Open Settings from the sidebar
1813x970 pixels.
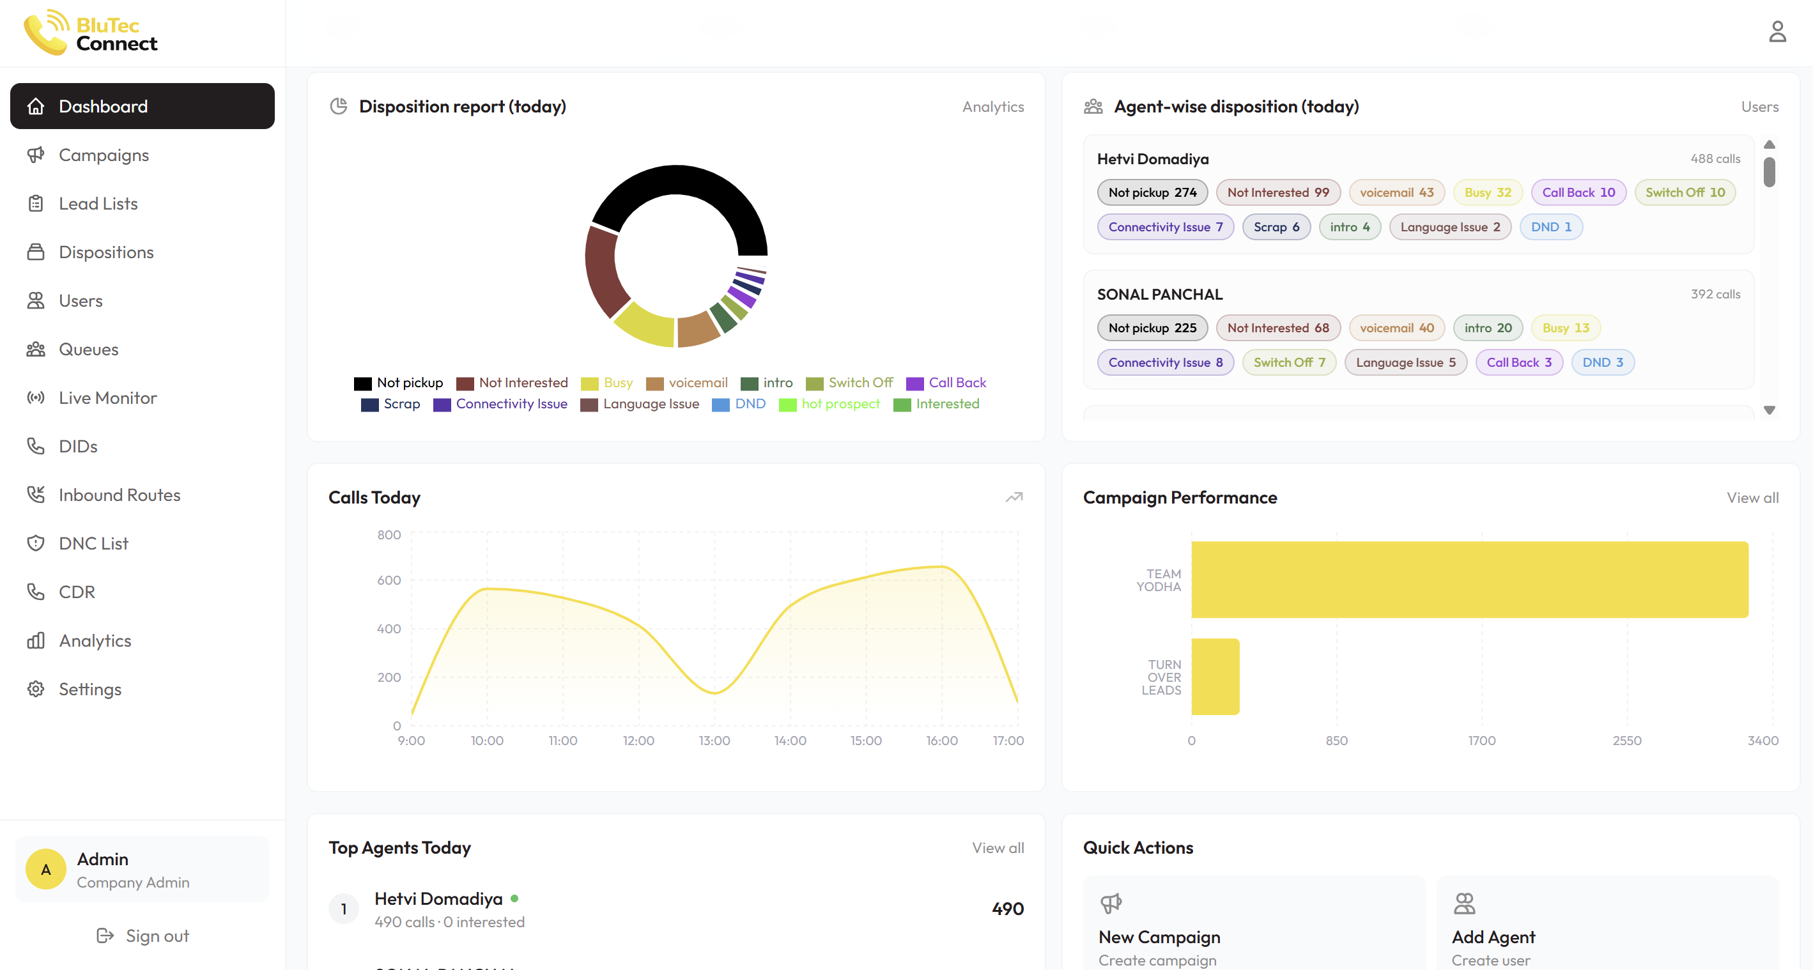pyautogui.click(x=90, y=688)
